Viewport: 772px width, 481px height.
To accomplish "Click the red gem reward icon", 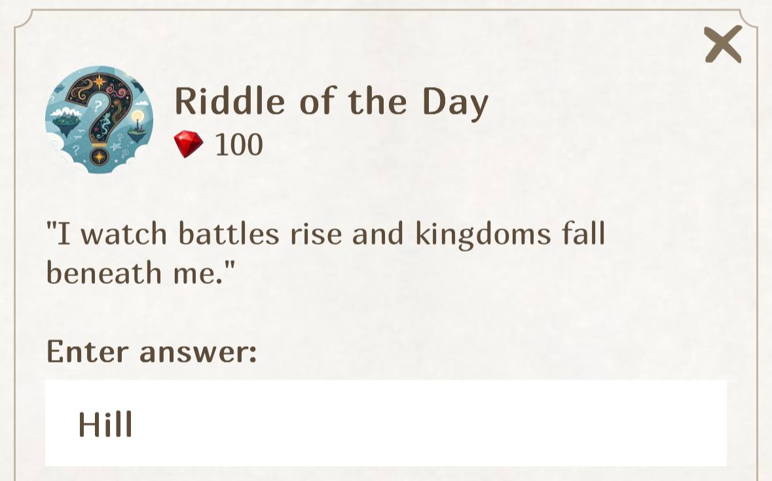I will click(189, 144).
